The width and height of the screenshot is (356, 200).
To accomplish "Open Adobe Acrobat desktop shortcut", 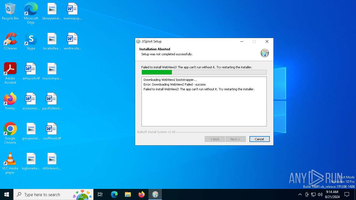I will 10,73.
